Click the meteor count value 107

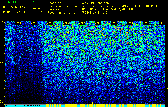tap(40, 12)
